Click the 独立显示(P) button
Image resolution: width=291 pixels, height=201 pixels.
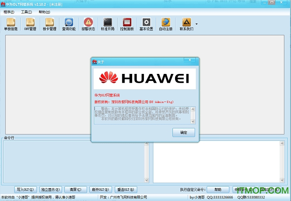tap(50, 189)
